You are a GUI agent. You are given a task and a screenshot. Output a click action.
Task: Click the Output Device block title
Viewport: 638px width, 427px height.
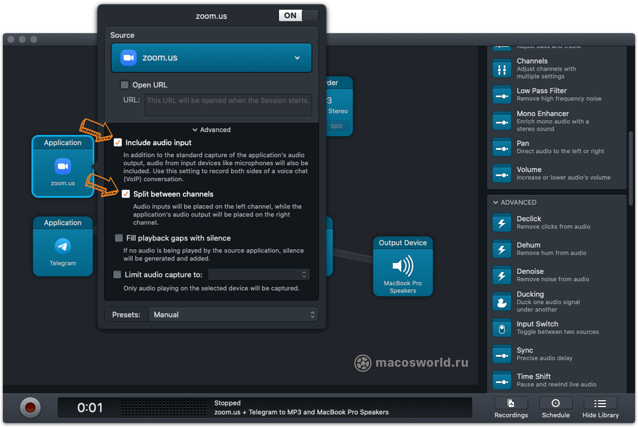[403, 243]
